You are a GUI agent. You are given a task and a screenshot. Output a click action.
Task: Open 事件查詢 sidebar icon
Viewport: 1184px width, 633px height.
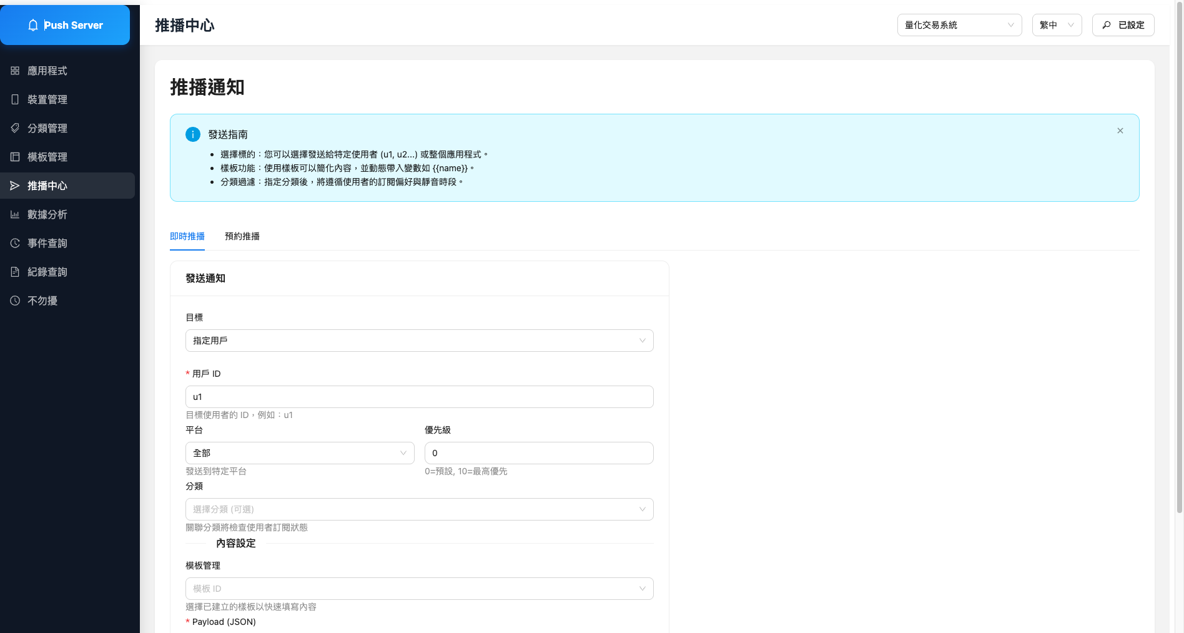pos(15,243)
